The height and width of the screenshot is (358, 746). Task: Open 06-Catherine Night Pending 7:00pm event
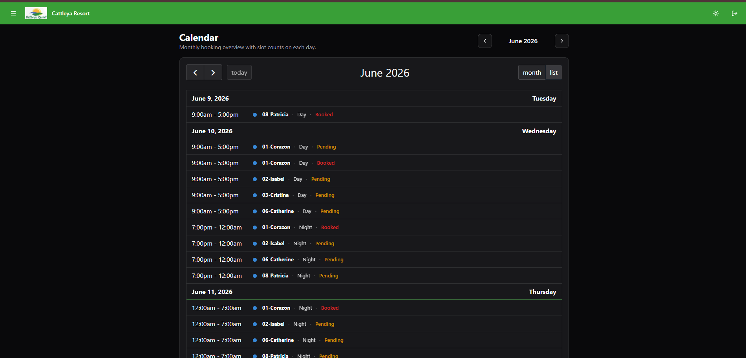pos(374,259)
